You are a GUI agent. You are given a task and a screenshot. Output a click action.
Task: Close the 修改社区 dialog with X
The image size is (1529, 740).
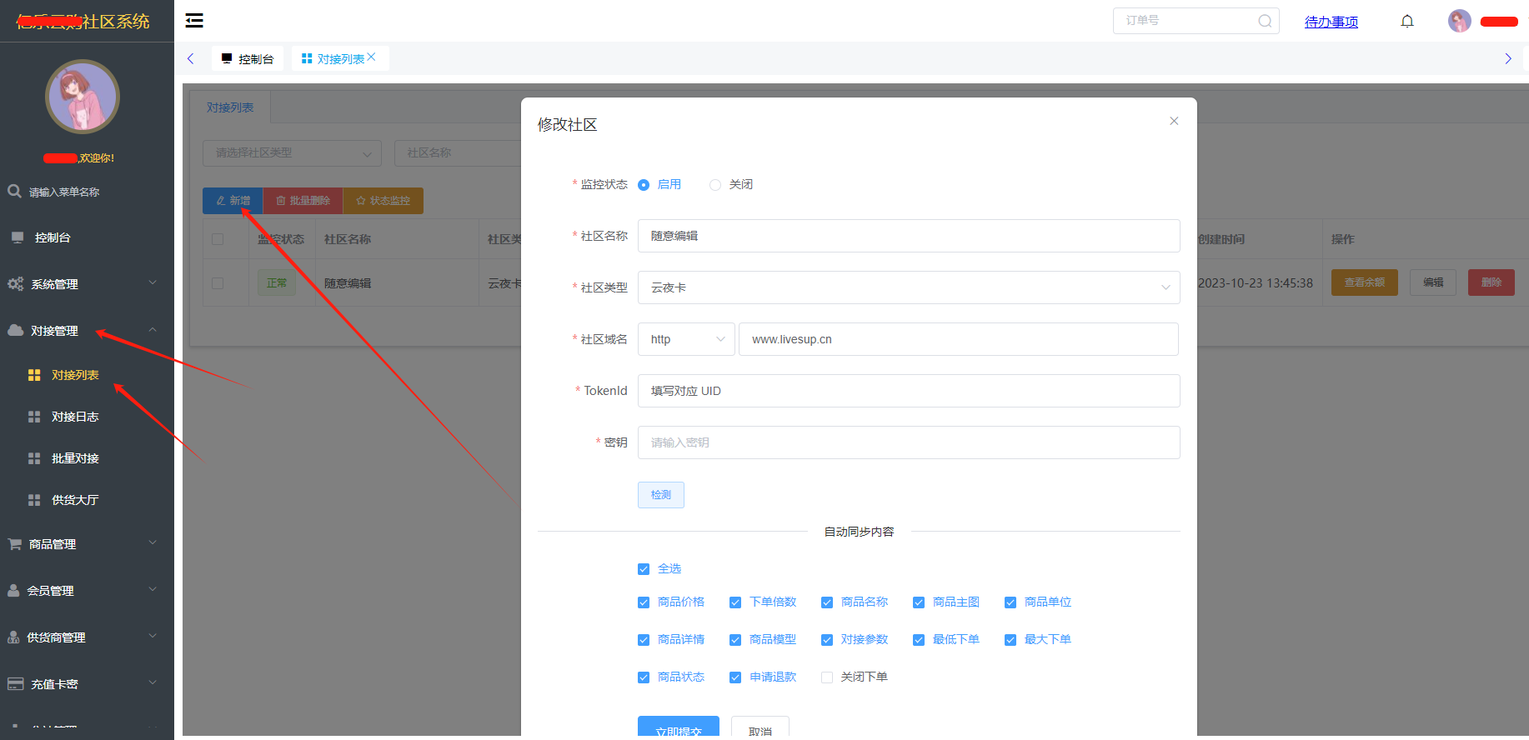(1174, 121)
